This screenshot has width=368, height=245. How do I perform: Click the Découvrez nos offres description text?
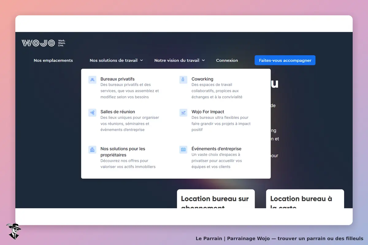tap(128, 164)
